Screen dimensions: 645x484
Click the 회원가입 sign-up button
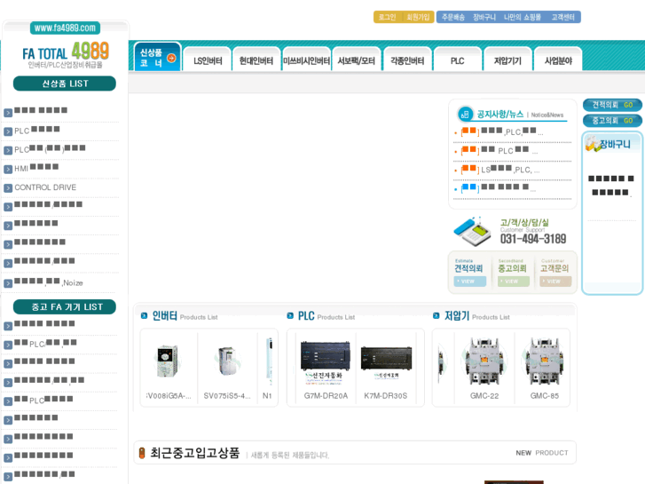click(x=418, y=17)
